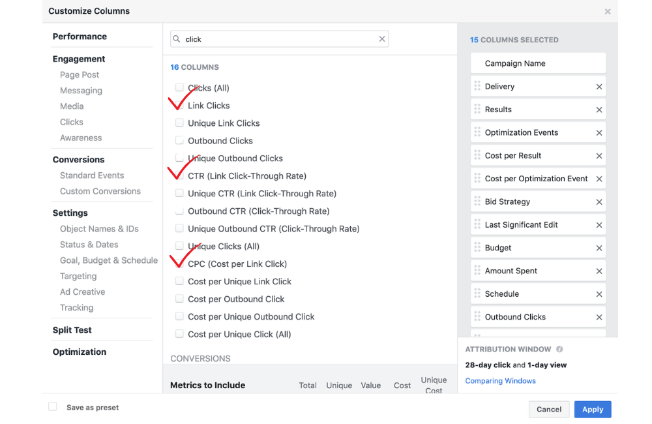Click the search magnifier icon
Screen dimensions: 652x424
click(177, 38)
